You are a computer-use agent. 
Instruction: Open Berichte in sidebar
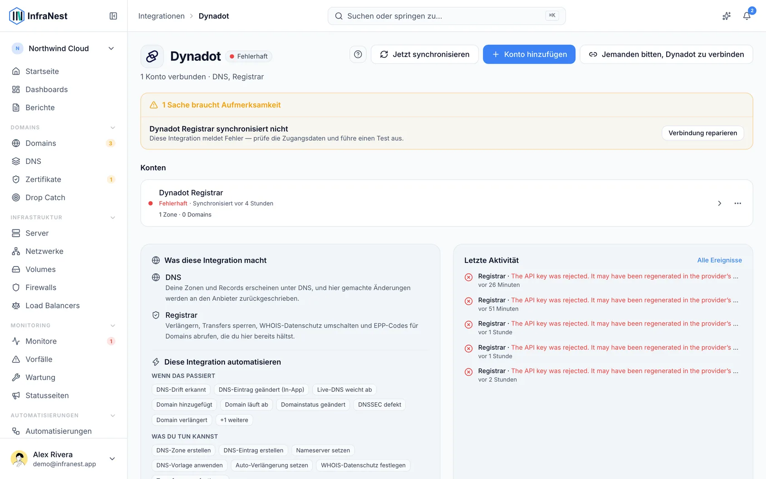coord(64,108)
